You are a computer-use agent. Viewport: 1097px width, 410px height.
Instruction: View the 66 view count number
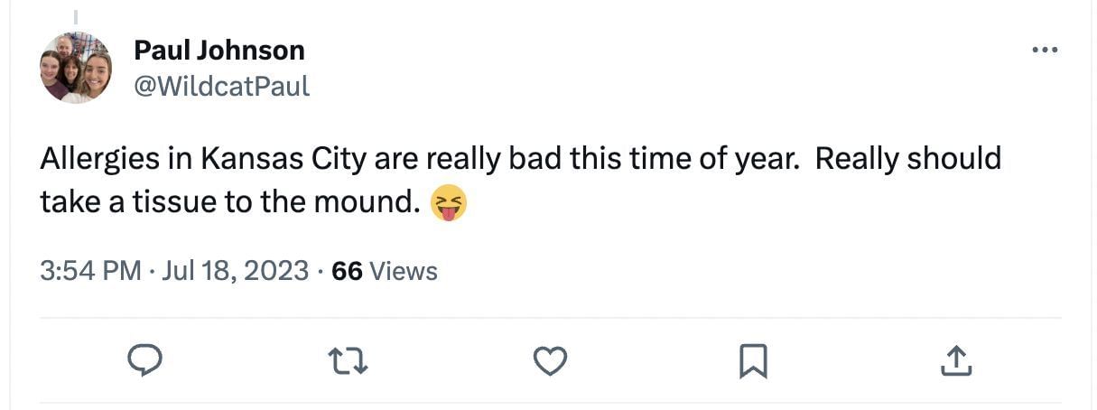pos(348,271)
